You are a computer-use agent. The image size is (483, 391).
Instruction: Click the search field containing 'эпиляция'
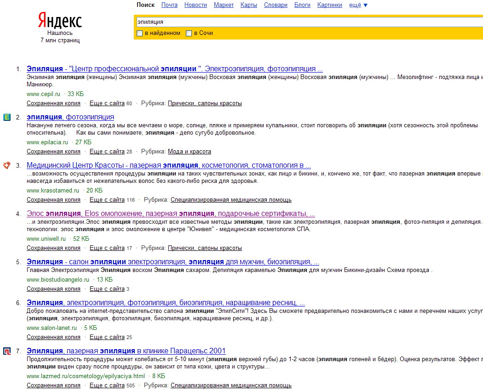click(308, 22)
